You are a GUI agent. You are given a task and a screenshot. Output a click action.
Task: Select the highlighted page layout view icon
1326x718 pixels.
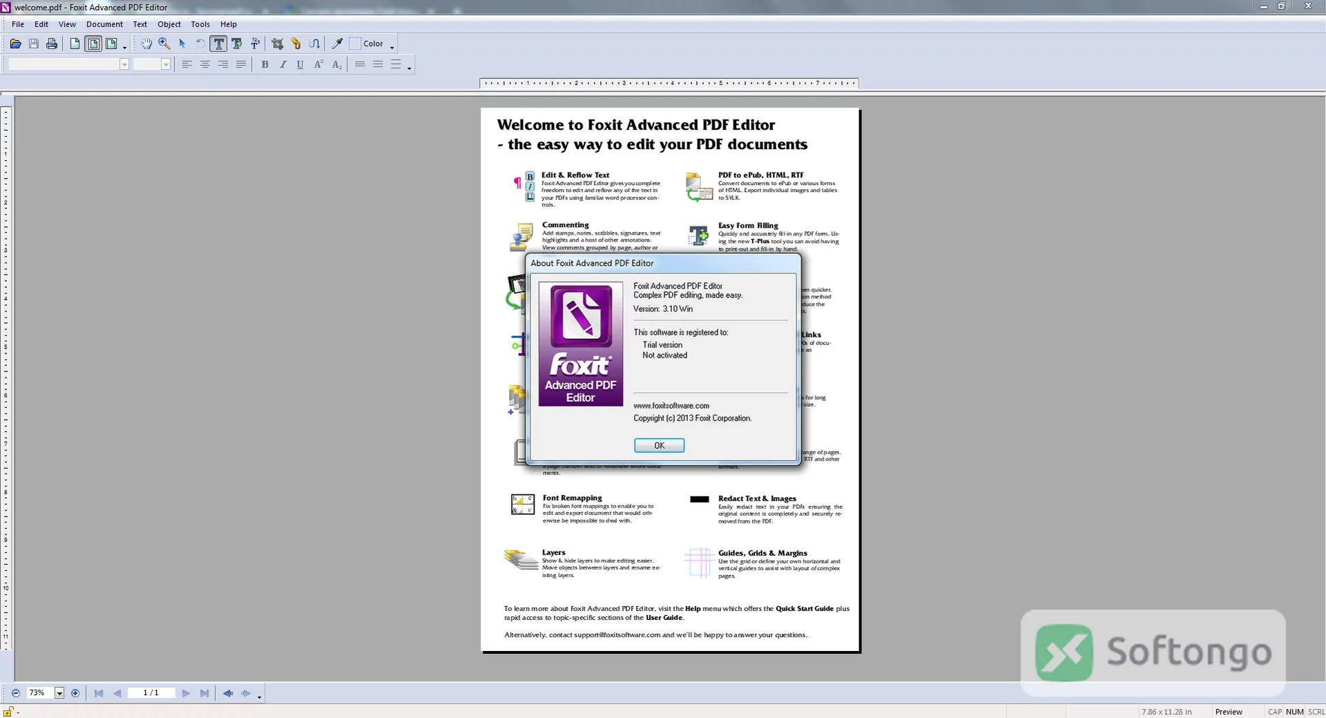93,43
